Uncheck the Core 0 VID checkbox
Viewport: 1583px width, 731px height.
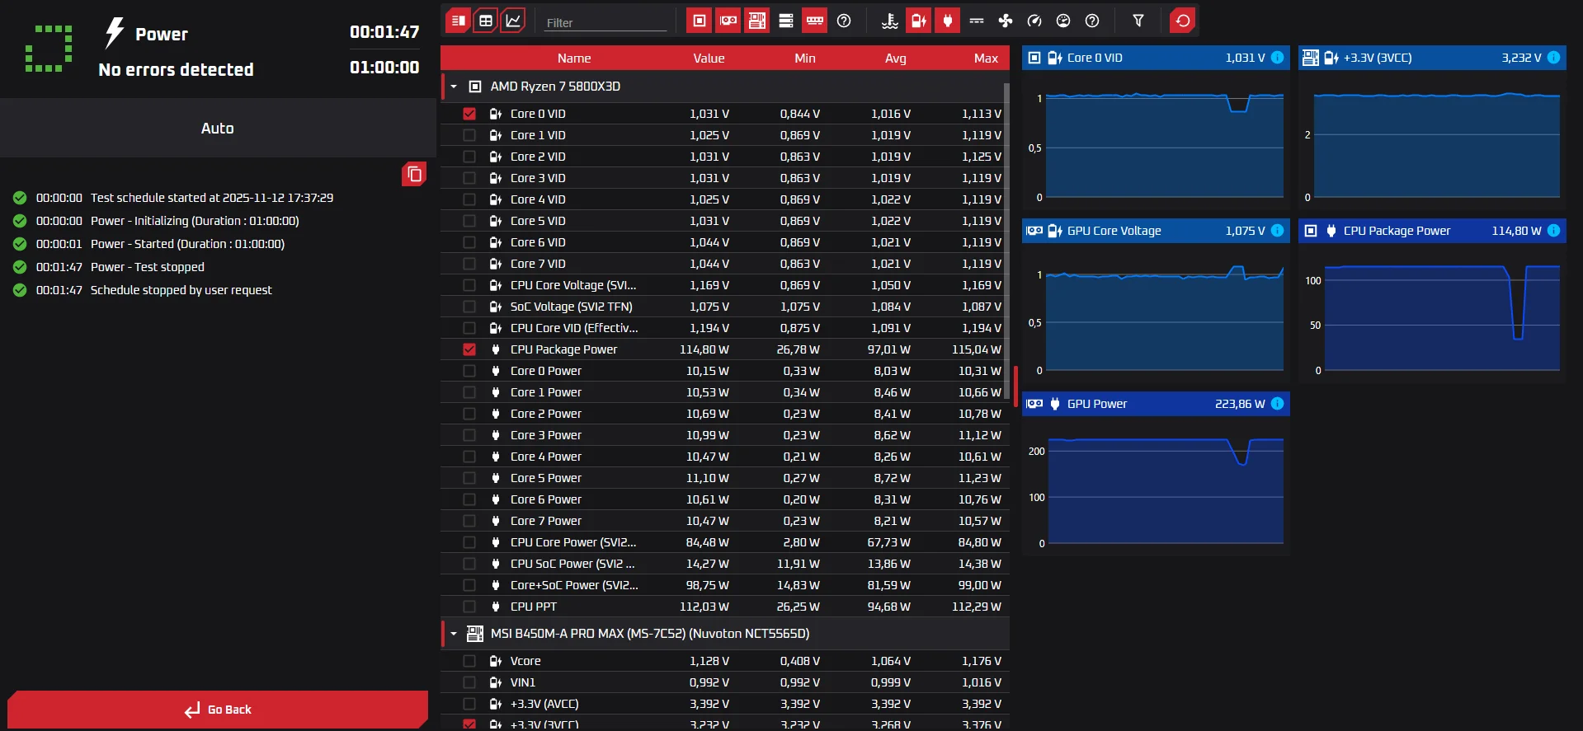pyautogui.click(x=469, y=114)
